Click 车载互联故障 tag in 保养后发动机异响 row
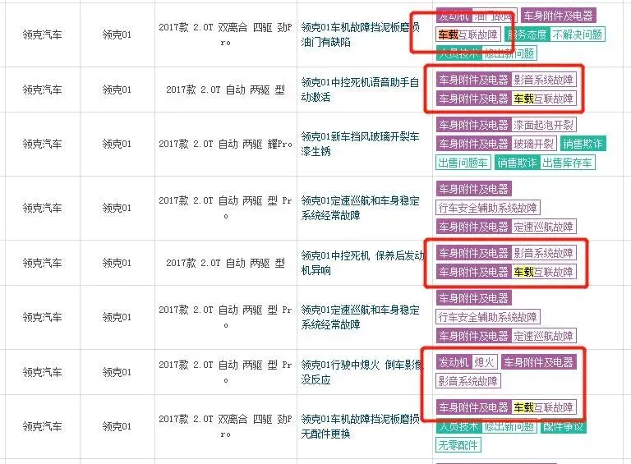 (544, 272)
